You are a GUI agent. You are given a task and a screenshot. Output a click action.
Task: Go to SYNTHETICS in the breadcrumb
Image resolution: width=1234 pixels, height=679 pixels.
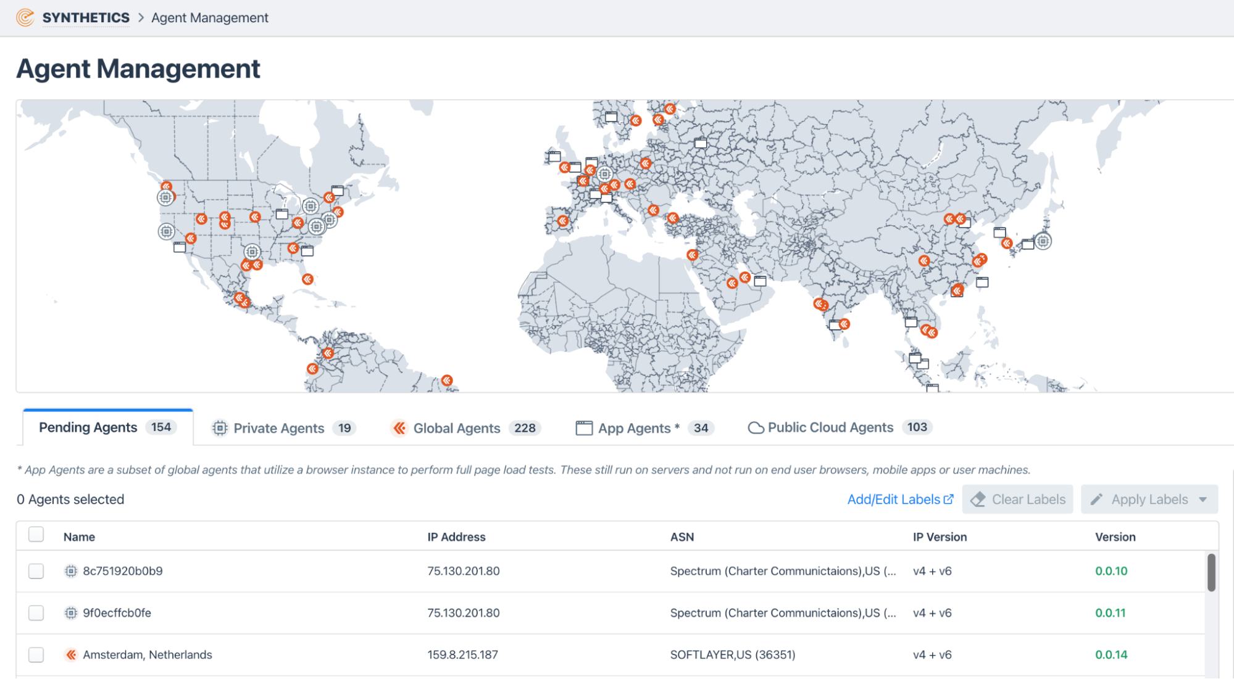86,17
